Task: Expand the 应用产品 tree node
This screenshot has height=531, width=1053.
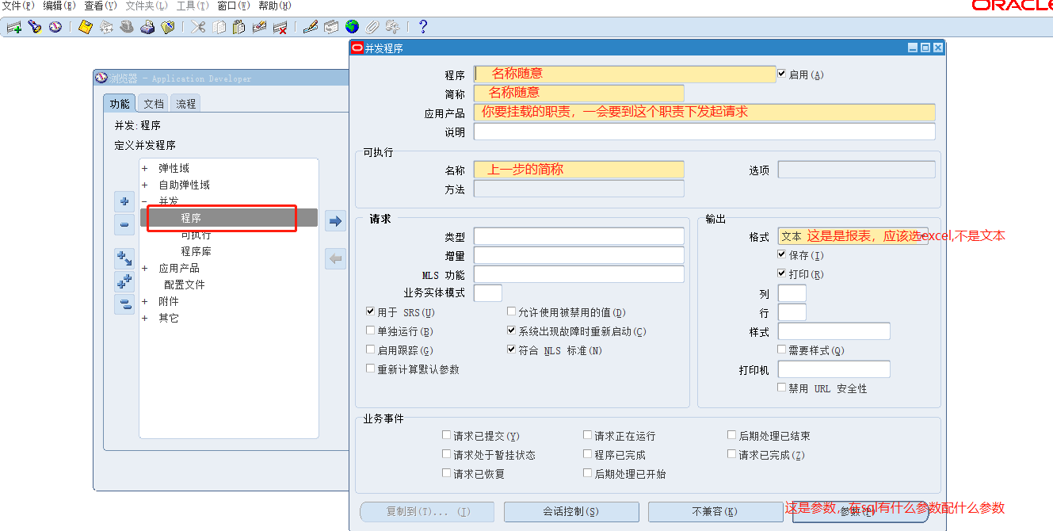Action: point(147,267)
